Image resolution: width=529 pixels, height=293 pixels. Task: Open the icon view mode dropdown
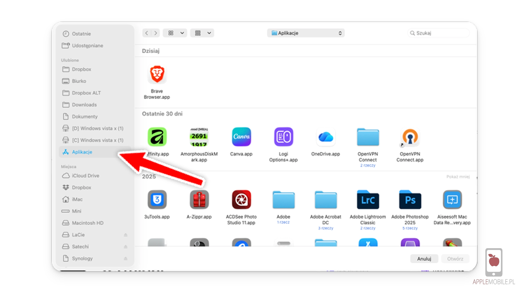[175, 33]
